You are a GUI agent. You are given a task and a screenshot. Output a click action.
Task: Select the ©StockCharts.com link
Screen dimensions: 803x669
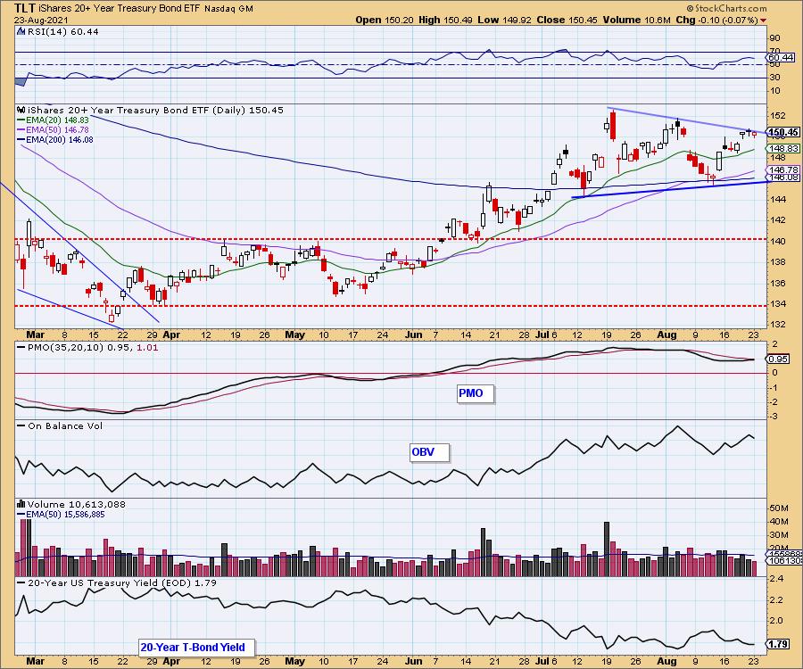pyautogui.click(x=726, y=8)
